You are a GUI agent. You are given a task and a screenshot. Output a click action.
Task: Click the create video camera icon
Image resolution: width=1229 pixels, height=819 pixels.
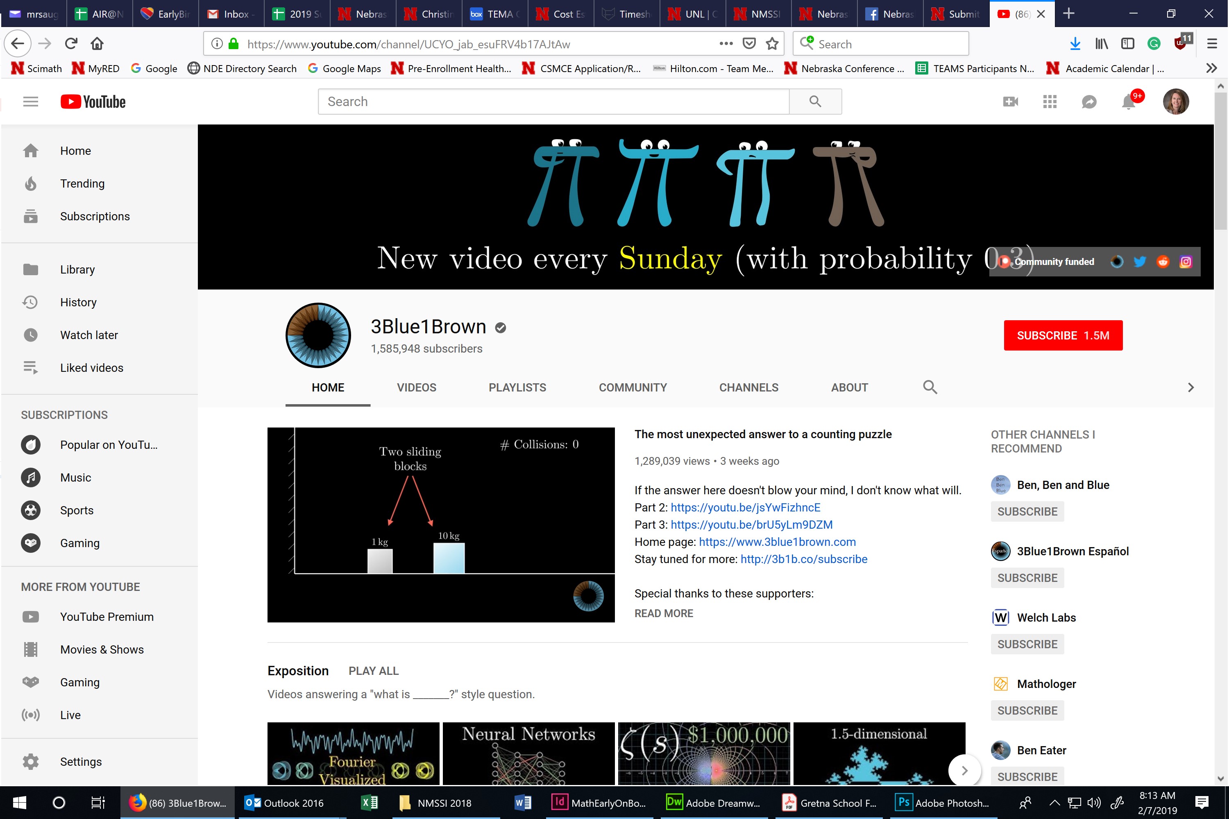point(1011,102)
